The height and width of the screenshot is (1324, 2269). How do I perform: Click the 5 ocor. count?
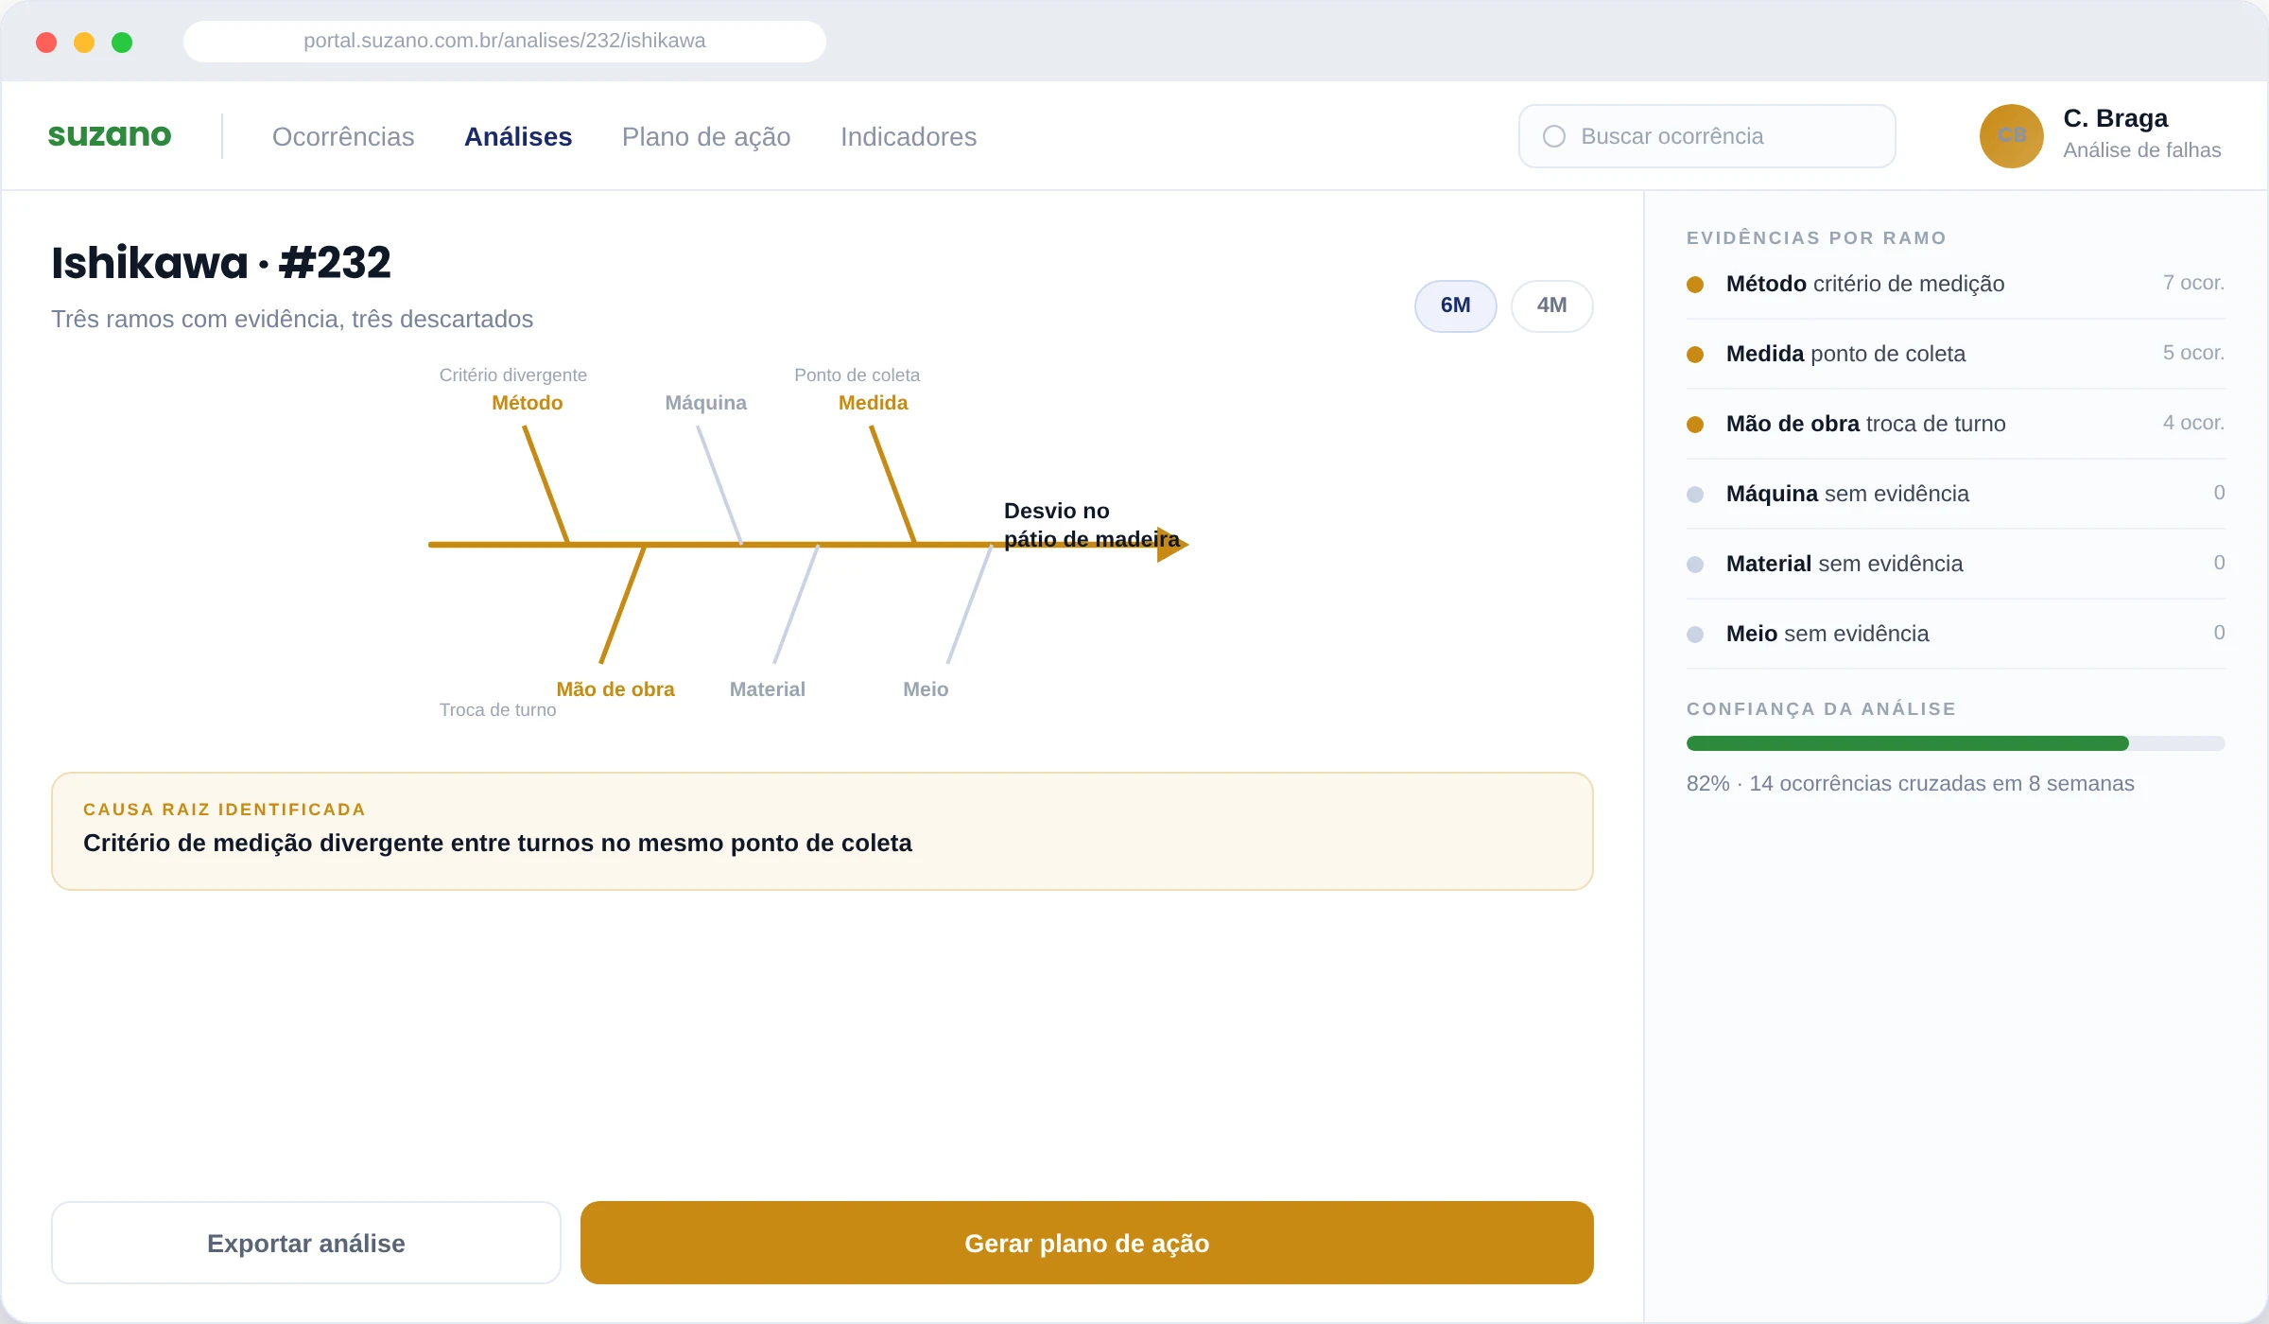pos(2193,353)
